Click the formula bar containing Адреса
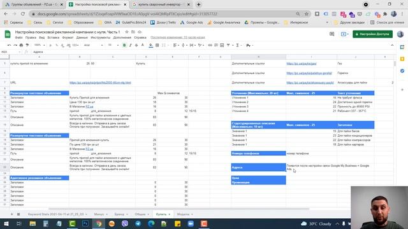Screen dimensions: 408x229 coord(208,52)
